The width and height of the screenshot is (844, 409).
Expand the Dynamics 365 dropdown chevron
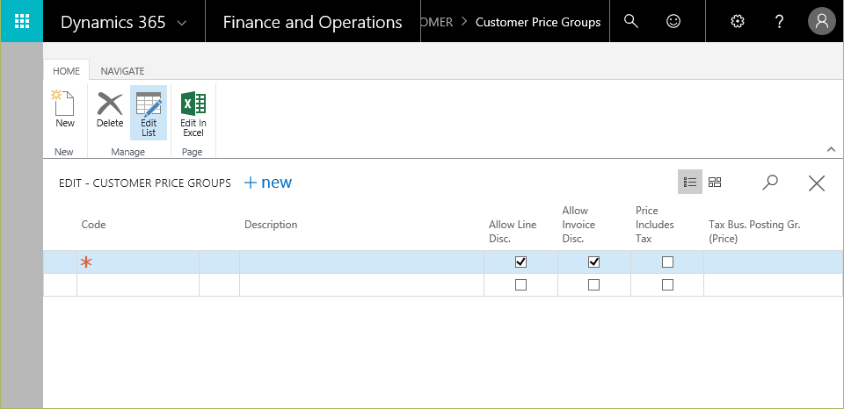coord(182,23)
